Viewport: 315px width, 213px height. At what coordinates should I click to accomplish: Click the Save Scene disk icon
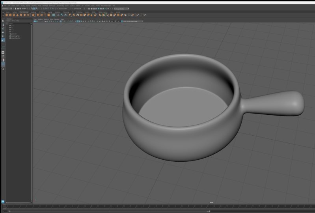(20, 9)
